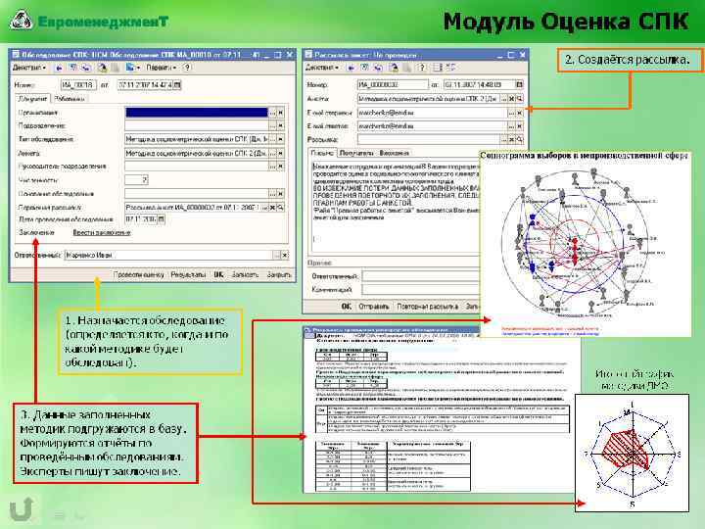Click Результаты button
This screenshot has width=705, height=529.
tap(188, 274)
